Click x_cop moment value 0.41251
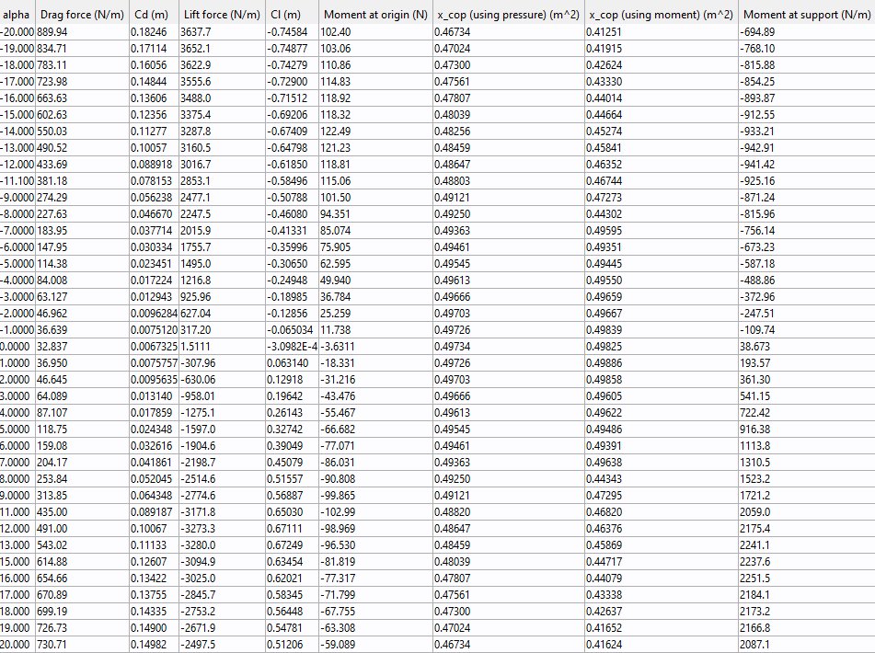Image resolution: width=875 pixels, height=653 pixels. (x=662, y=32)
